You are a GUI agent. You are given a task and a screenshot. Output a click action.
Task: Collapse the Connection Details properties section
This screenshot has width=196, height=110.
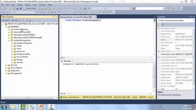[159, 57]
